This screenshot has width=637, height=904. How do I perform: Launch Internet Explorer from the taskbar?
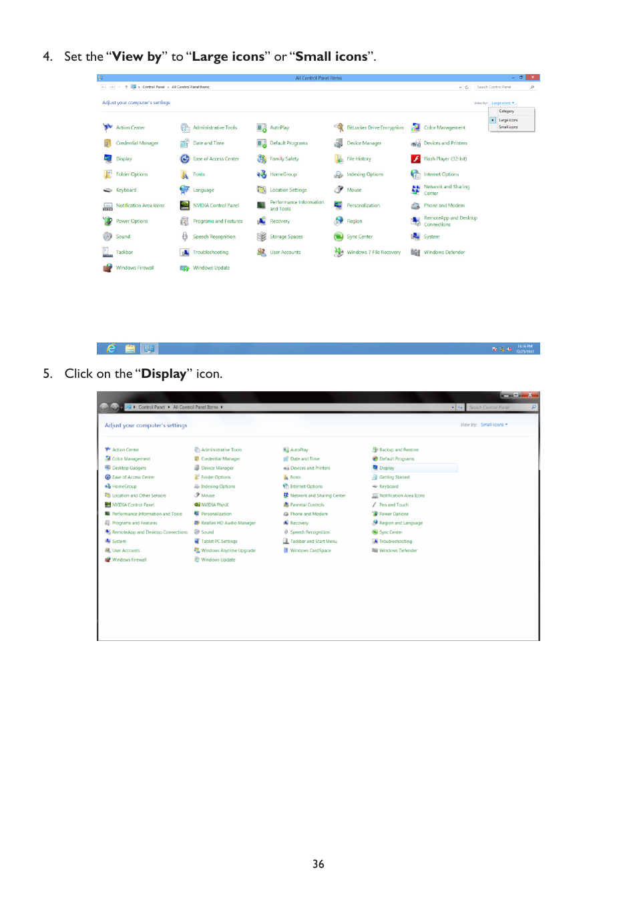pos(111,349)
